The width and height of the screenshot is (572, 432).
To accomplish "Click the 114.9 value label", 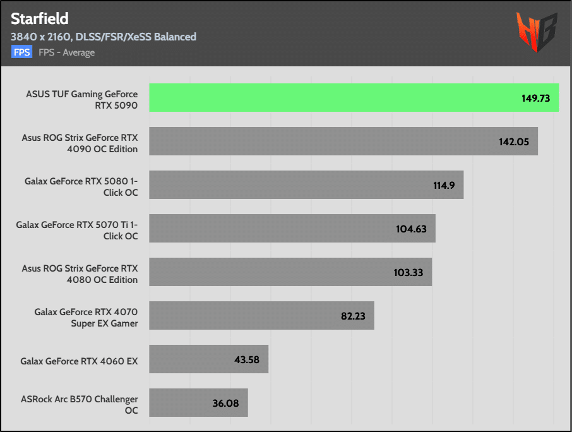I will (444, 185).
